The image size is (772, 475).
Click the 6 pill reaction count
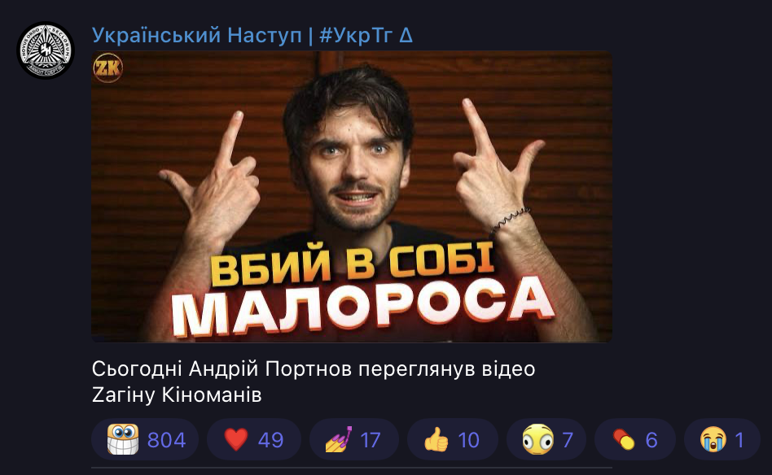tap(651, 440)
